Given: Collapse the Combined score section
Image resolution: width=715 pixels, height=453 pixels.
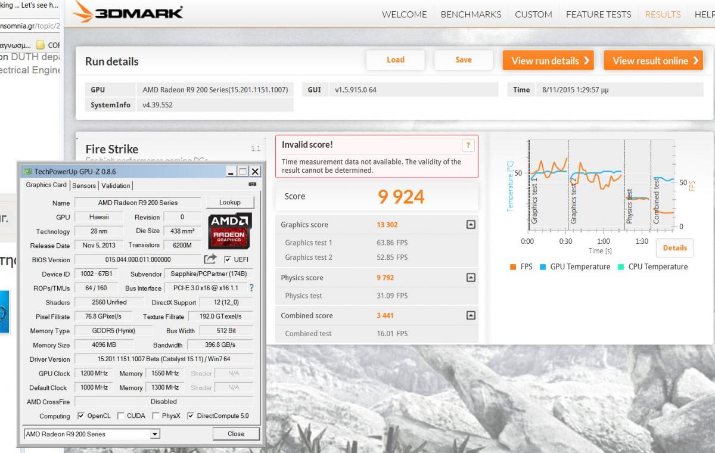Looking at the screenshot, I should [x=471, y=315].
